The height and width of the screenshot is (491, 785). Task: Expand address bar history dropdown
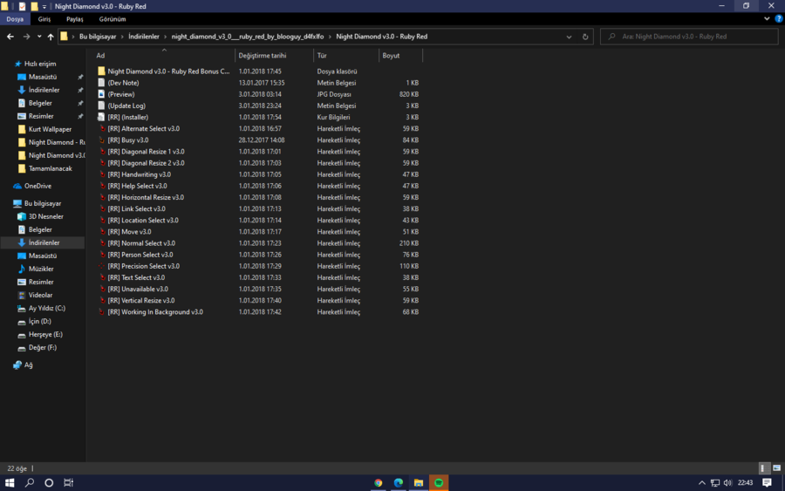pos(569,37)
